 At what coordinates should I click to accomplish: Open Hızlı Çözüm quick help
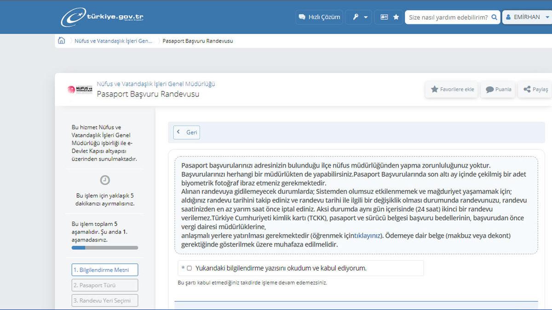319,17
